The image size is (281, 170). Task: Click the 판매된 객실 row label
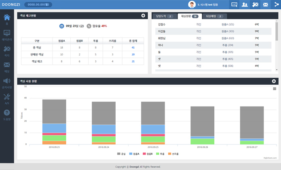click(x=37, y=55)
